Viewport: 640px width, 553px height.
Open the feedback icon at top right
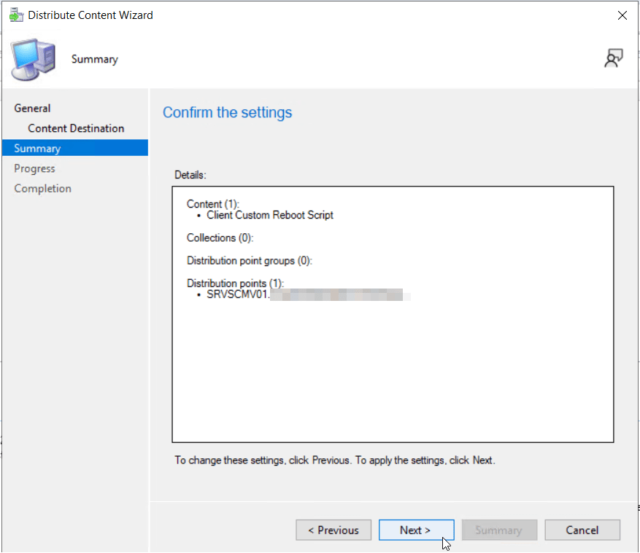[x=613, y=60]
